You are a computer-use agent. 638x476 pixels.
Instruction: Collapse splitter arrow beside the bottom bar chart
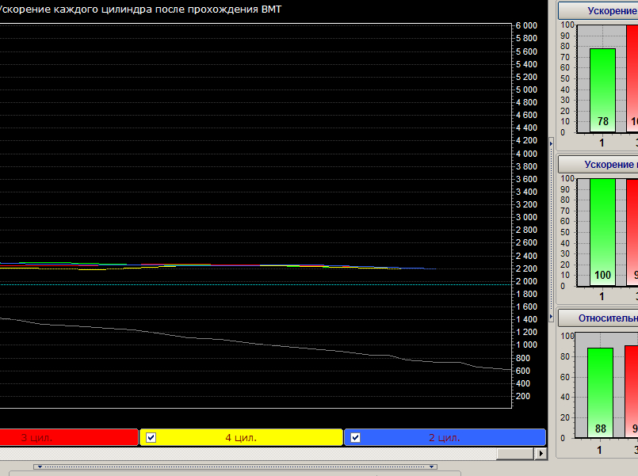(552, 316)
